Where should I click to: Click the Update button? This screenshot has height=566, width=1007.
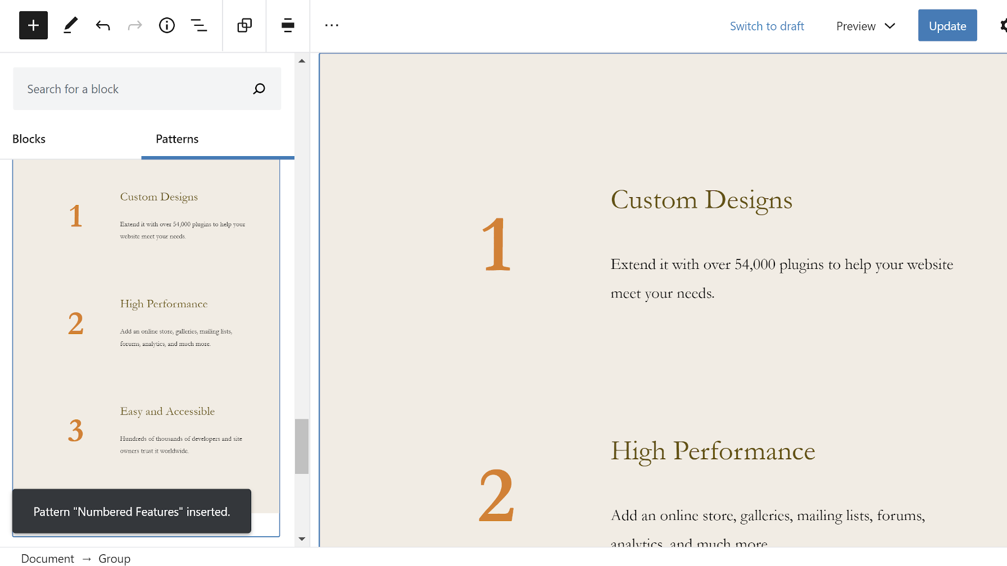[947, 25]
